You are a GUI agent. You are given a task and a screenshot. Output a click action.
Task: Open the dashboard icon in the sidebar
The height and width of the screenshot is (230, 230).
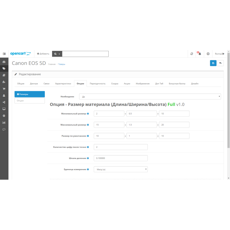pyautogui.click(x=4, y=62)
